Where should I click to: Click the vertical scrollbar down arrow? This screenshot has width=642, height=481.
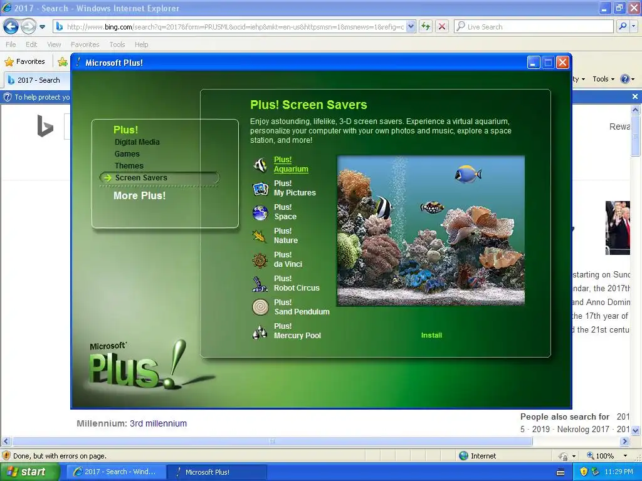636,430
